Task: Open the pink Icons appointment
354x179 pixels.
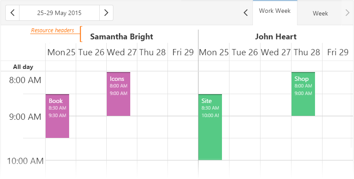Action: pos(118,94)
